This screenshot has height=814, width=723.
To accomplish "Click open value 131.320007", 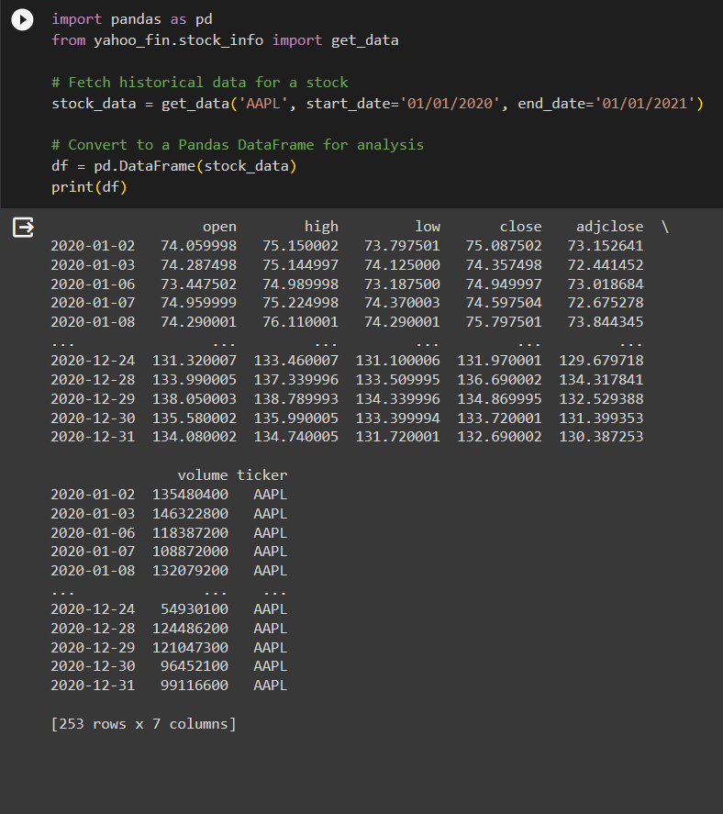I will 195,361.
